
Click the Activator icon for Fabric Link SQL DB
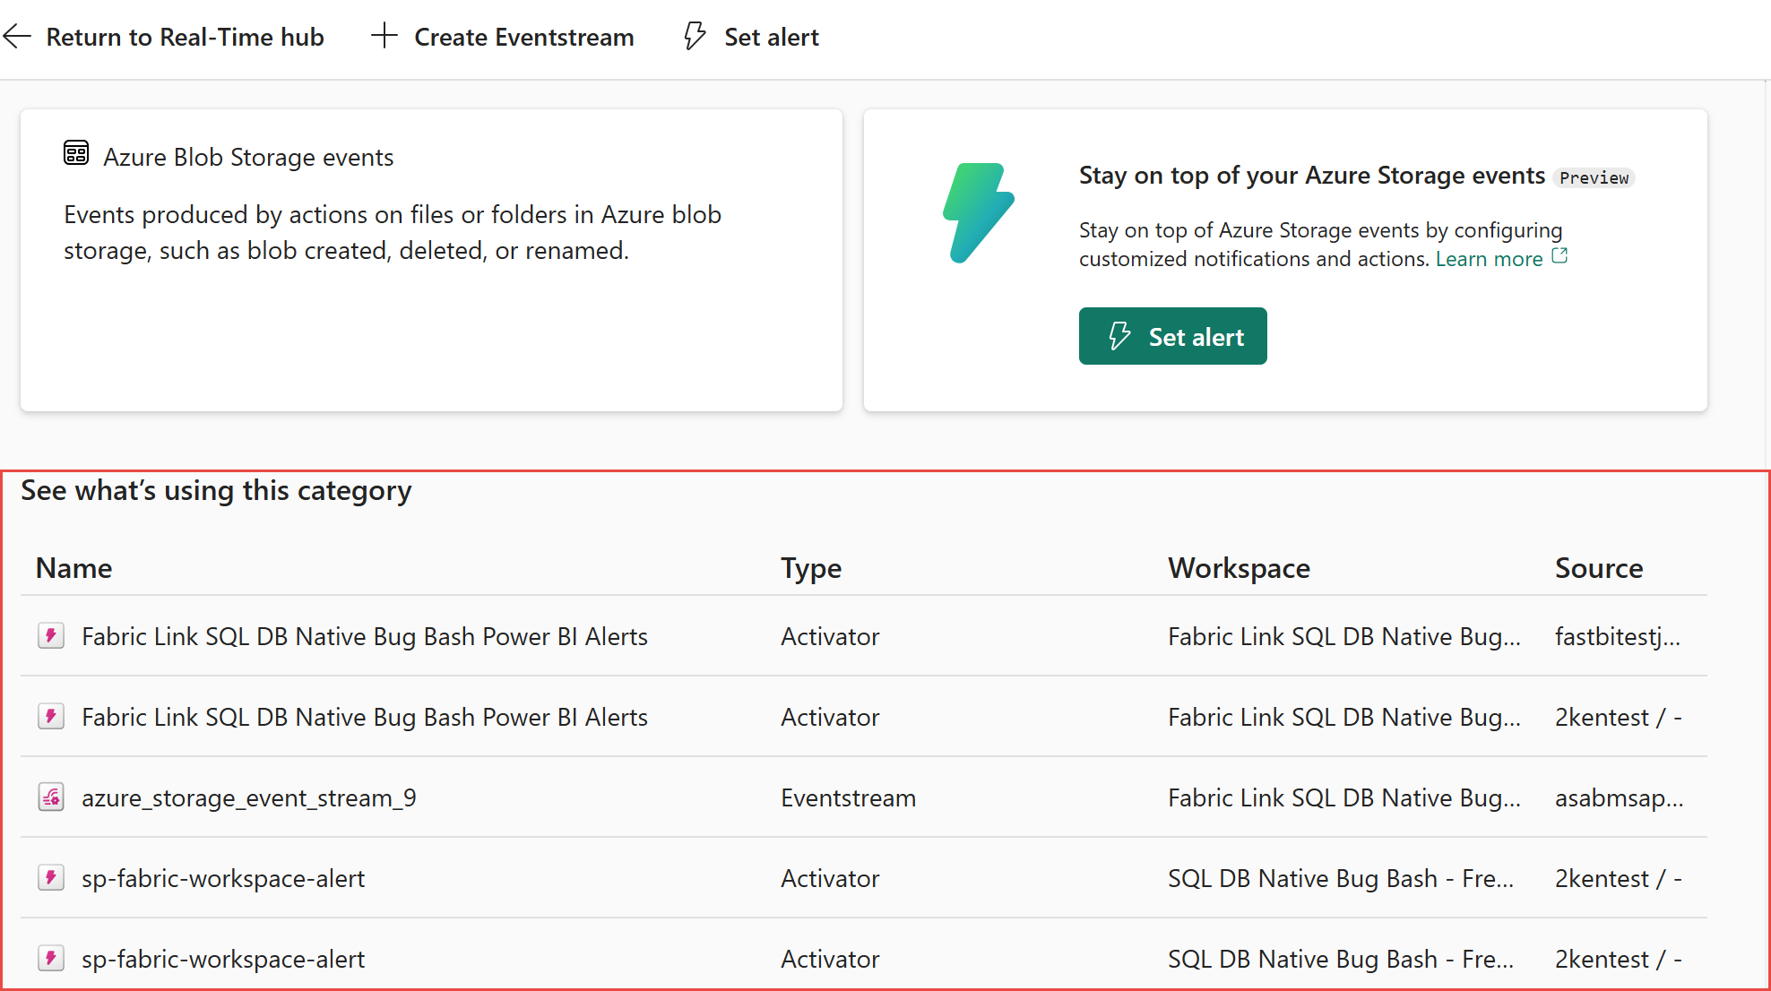50,636
